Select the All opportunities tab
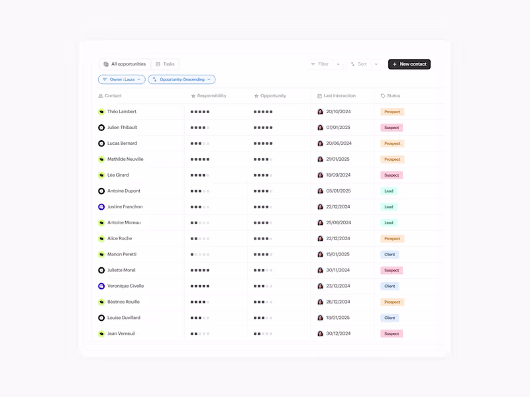 coord(124,64)
